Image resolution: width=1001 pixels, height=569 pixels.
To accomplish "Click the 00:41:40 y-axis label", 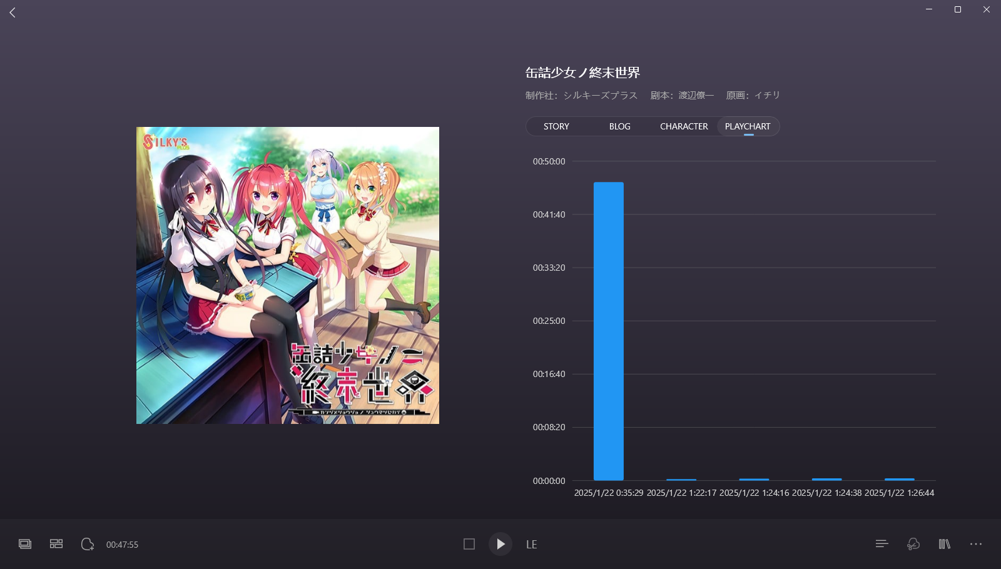I will (x=549, y=214).
